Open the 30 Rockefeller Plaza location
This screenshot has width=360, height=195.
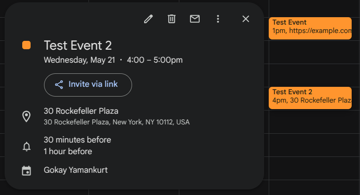pos(81,111)
